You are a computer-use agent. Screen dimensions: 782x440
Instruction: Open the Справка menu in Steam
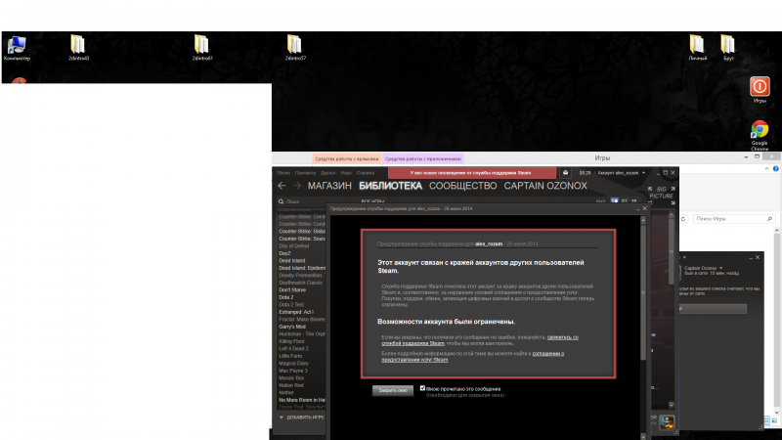365,173
